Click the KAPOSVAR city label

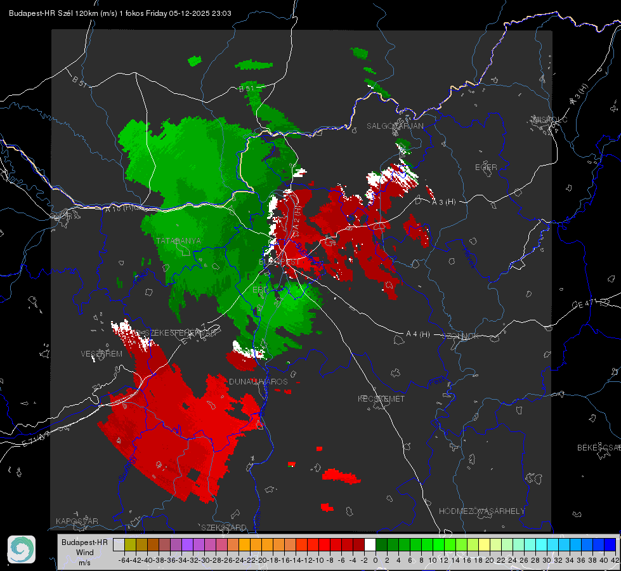point(77,521)
